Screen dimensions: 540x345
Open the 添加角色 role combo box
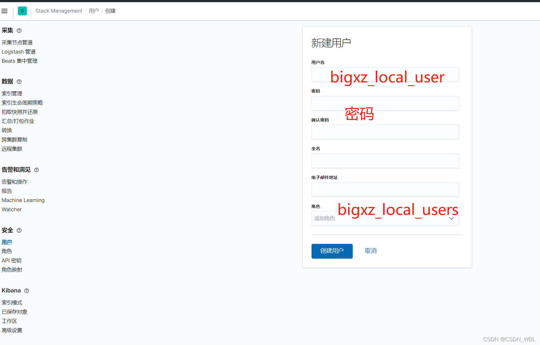385,218
